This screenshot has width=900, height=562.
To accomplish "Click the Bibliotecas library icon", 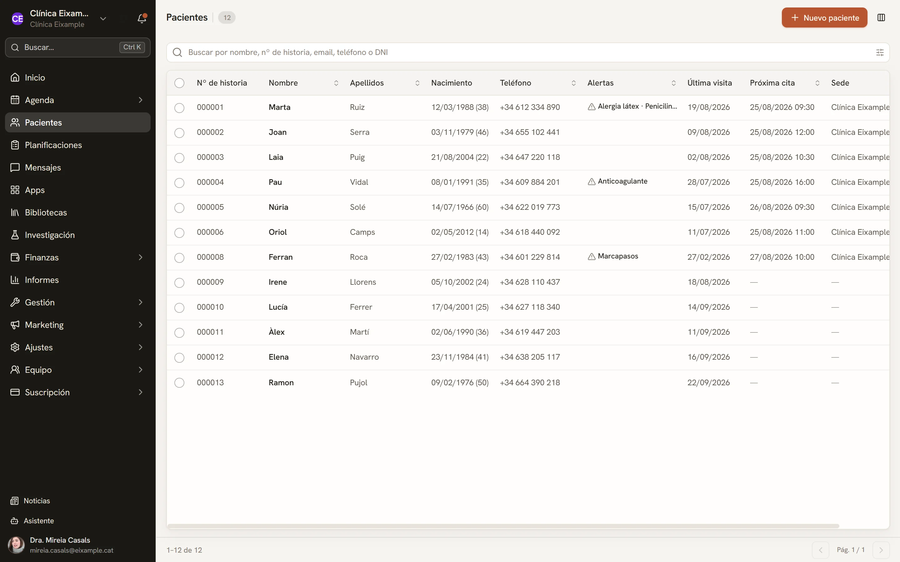I will coord(15,212).
